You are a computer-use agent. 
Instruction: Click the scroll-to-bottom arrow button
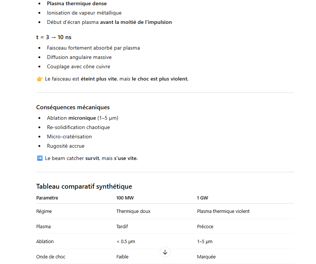[x=165, y=252]
